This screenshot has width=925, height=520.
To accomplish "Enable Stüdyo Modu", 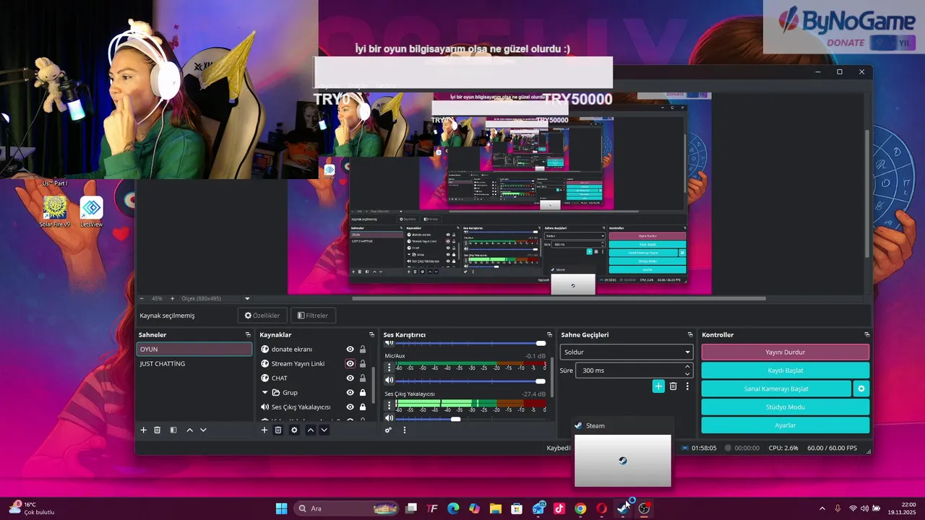I will pos(786,407).
